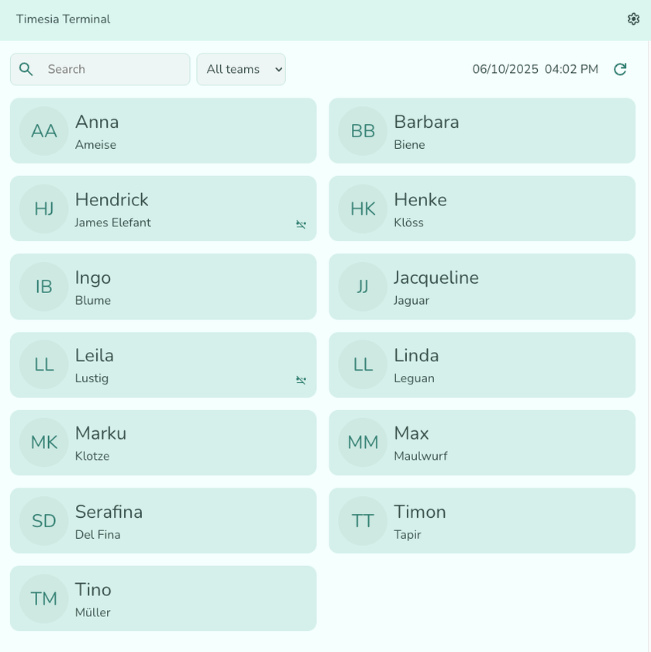Click the date and time display
This screenshot has width=651, height=652.
coord(535,69)
